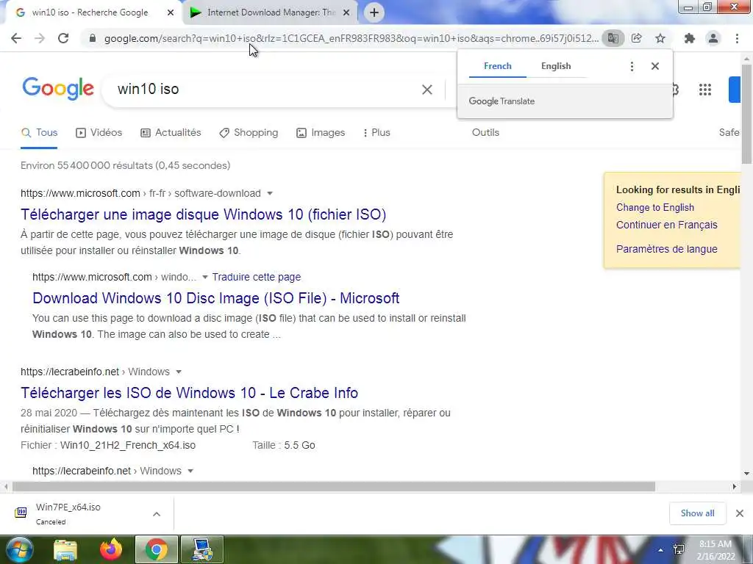
Task: Expand first lecrabeinfo.net result options
Action: click(179, 372)
